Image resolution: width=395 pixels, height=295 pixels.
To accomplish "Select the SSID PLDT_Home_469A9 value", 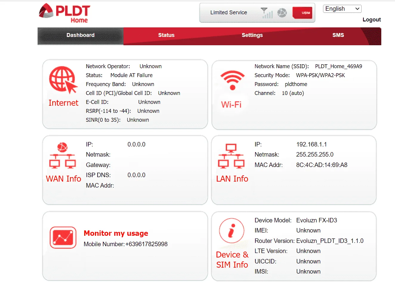I will pos(339,66).
